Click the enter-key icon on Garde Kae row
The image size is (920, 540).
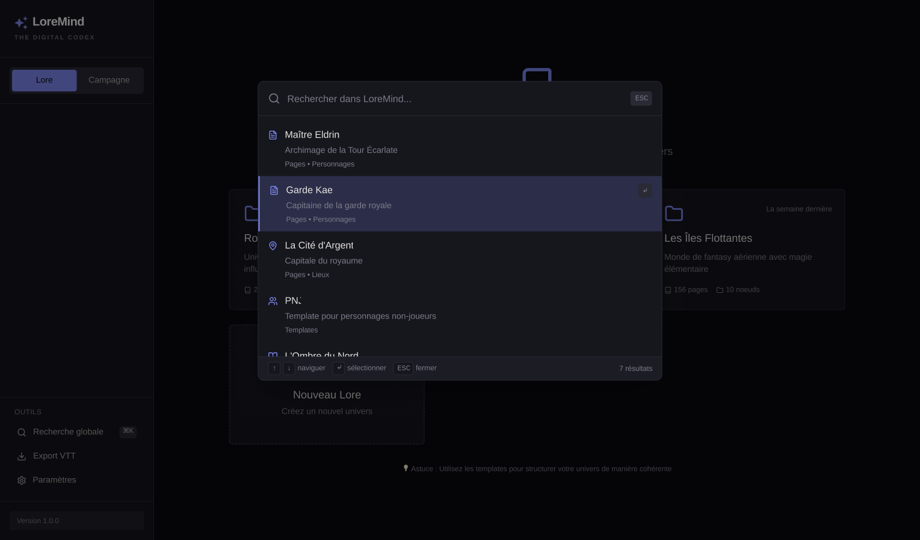pyautogui.click(x=645, y=191)
